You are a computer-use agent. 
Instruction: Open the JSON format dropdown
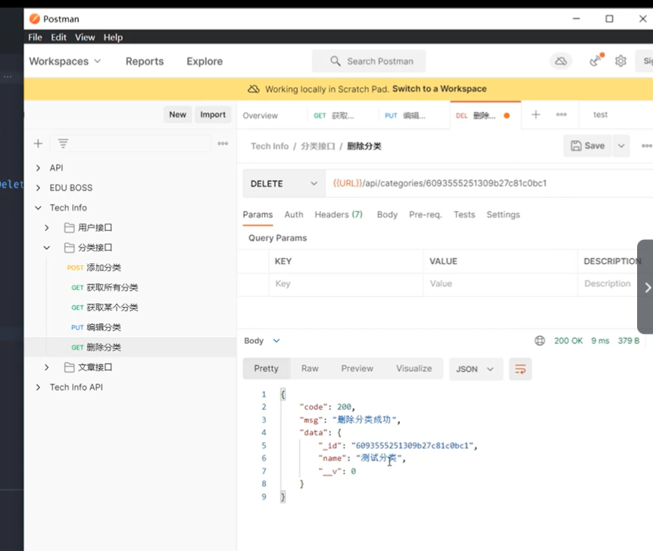point(476,369)
